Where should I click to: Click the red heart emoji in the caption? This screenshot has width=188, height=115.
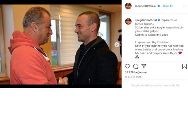[x=180, y=53]
